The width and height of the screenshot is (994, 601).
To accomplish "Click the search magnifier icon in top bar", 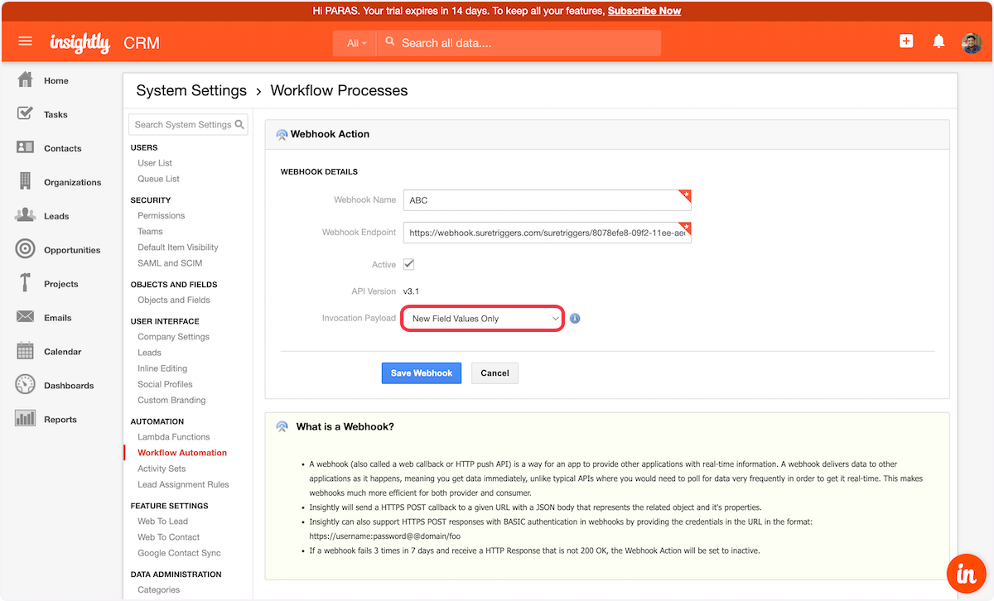I will 390,42.
